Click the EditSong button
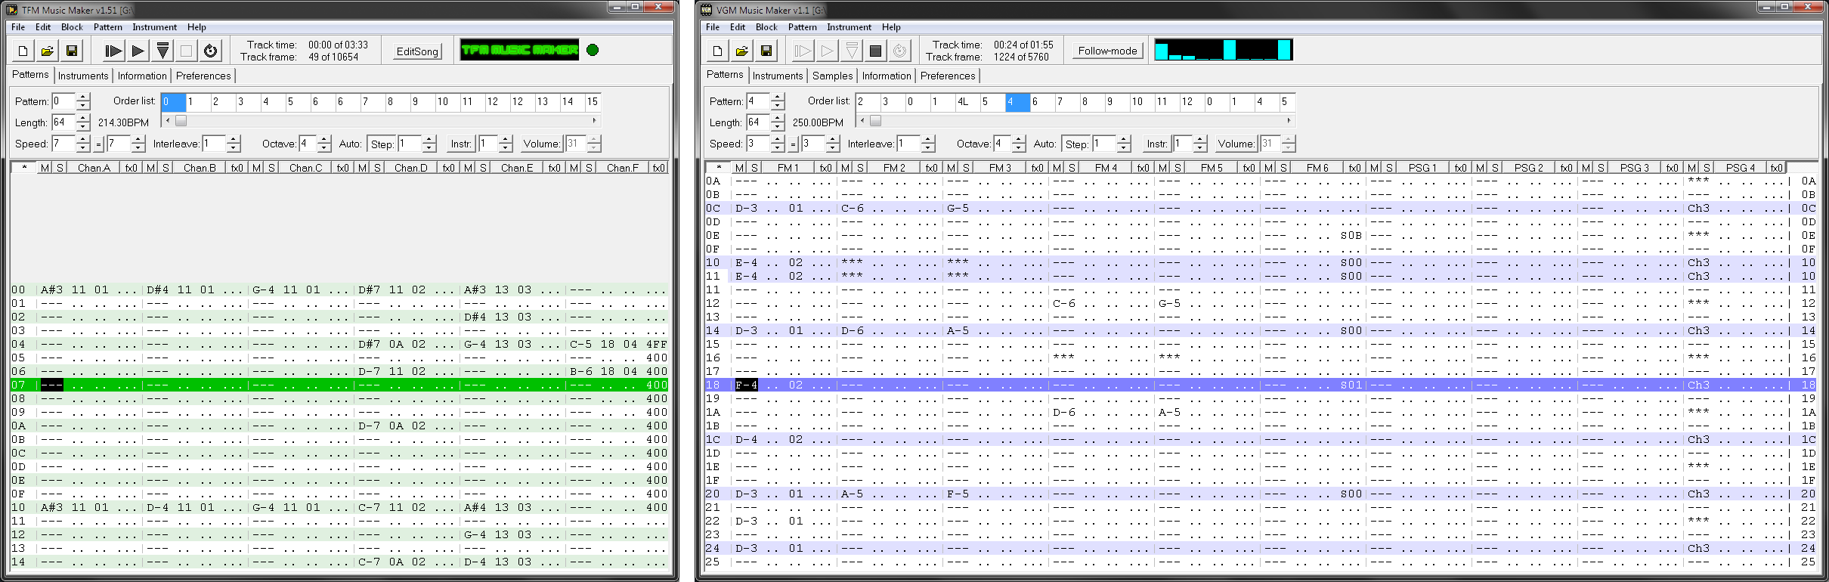 [x=417, y=51]
